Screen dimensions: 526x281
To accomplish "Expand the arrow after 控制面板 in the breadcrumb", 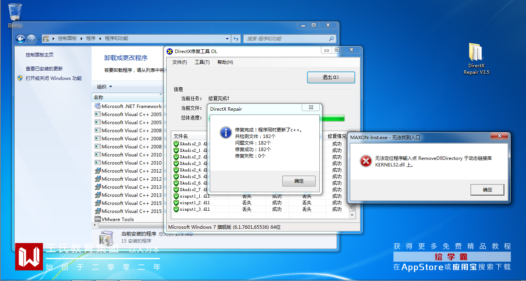I will 81,38.
